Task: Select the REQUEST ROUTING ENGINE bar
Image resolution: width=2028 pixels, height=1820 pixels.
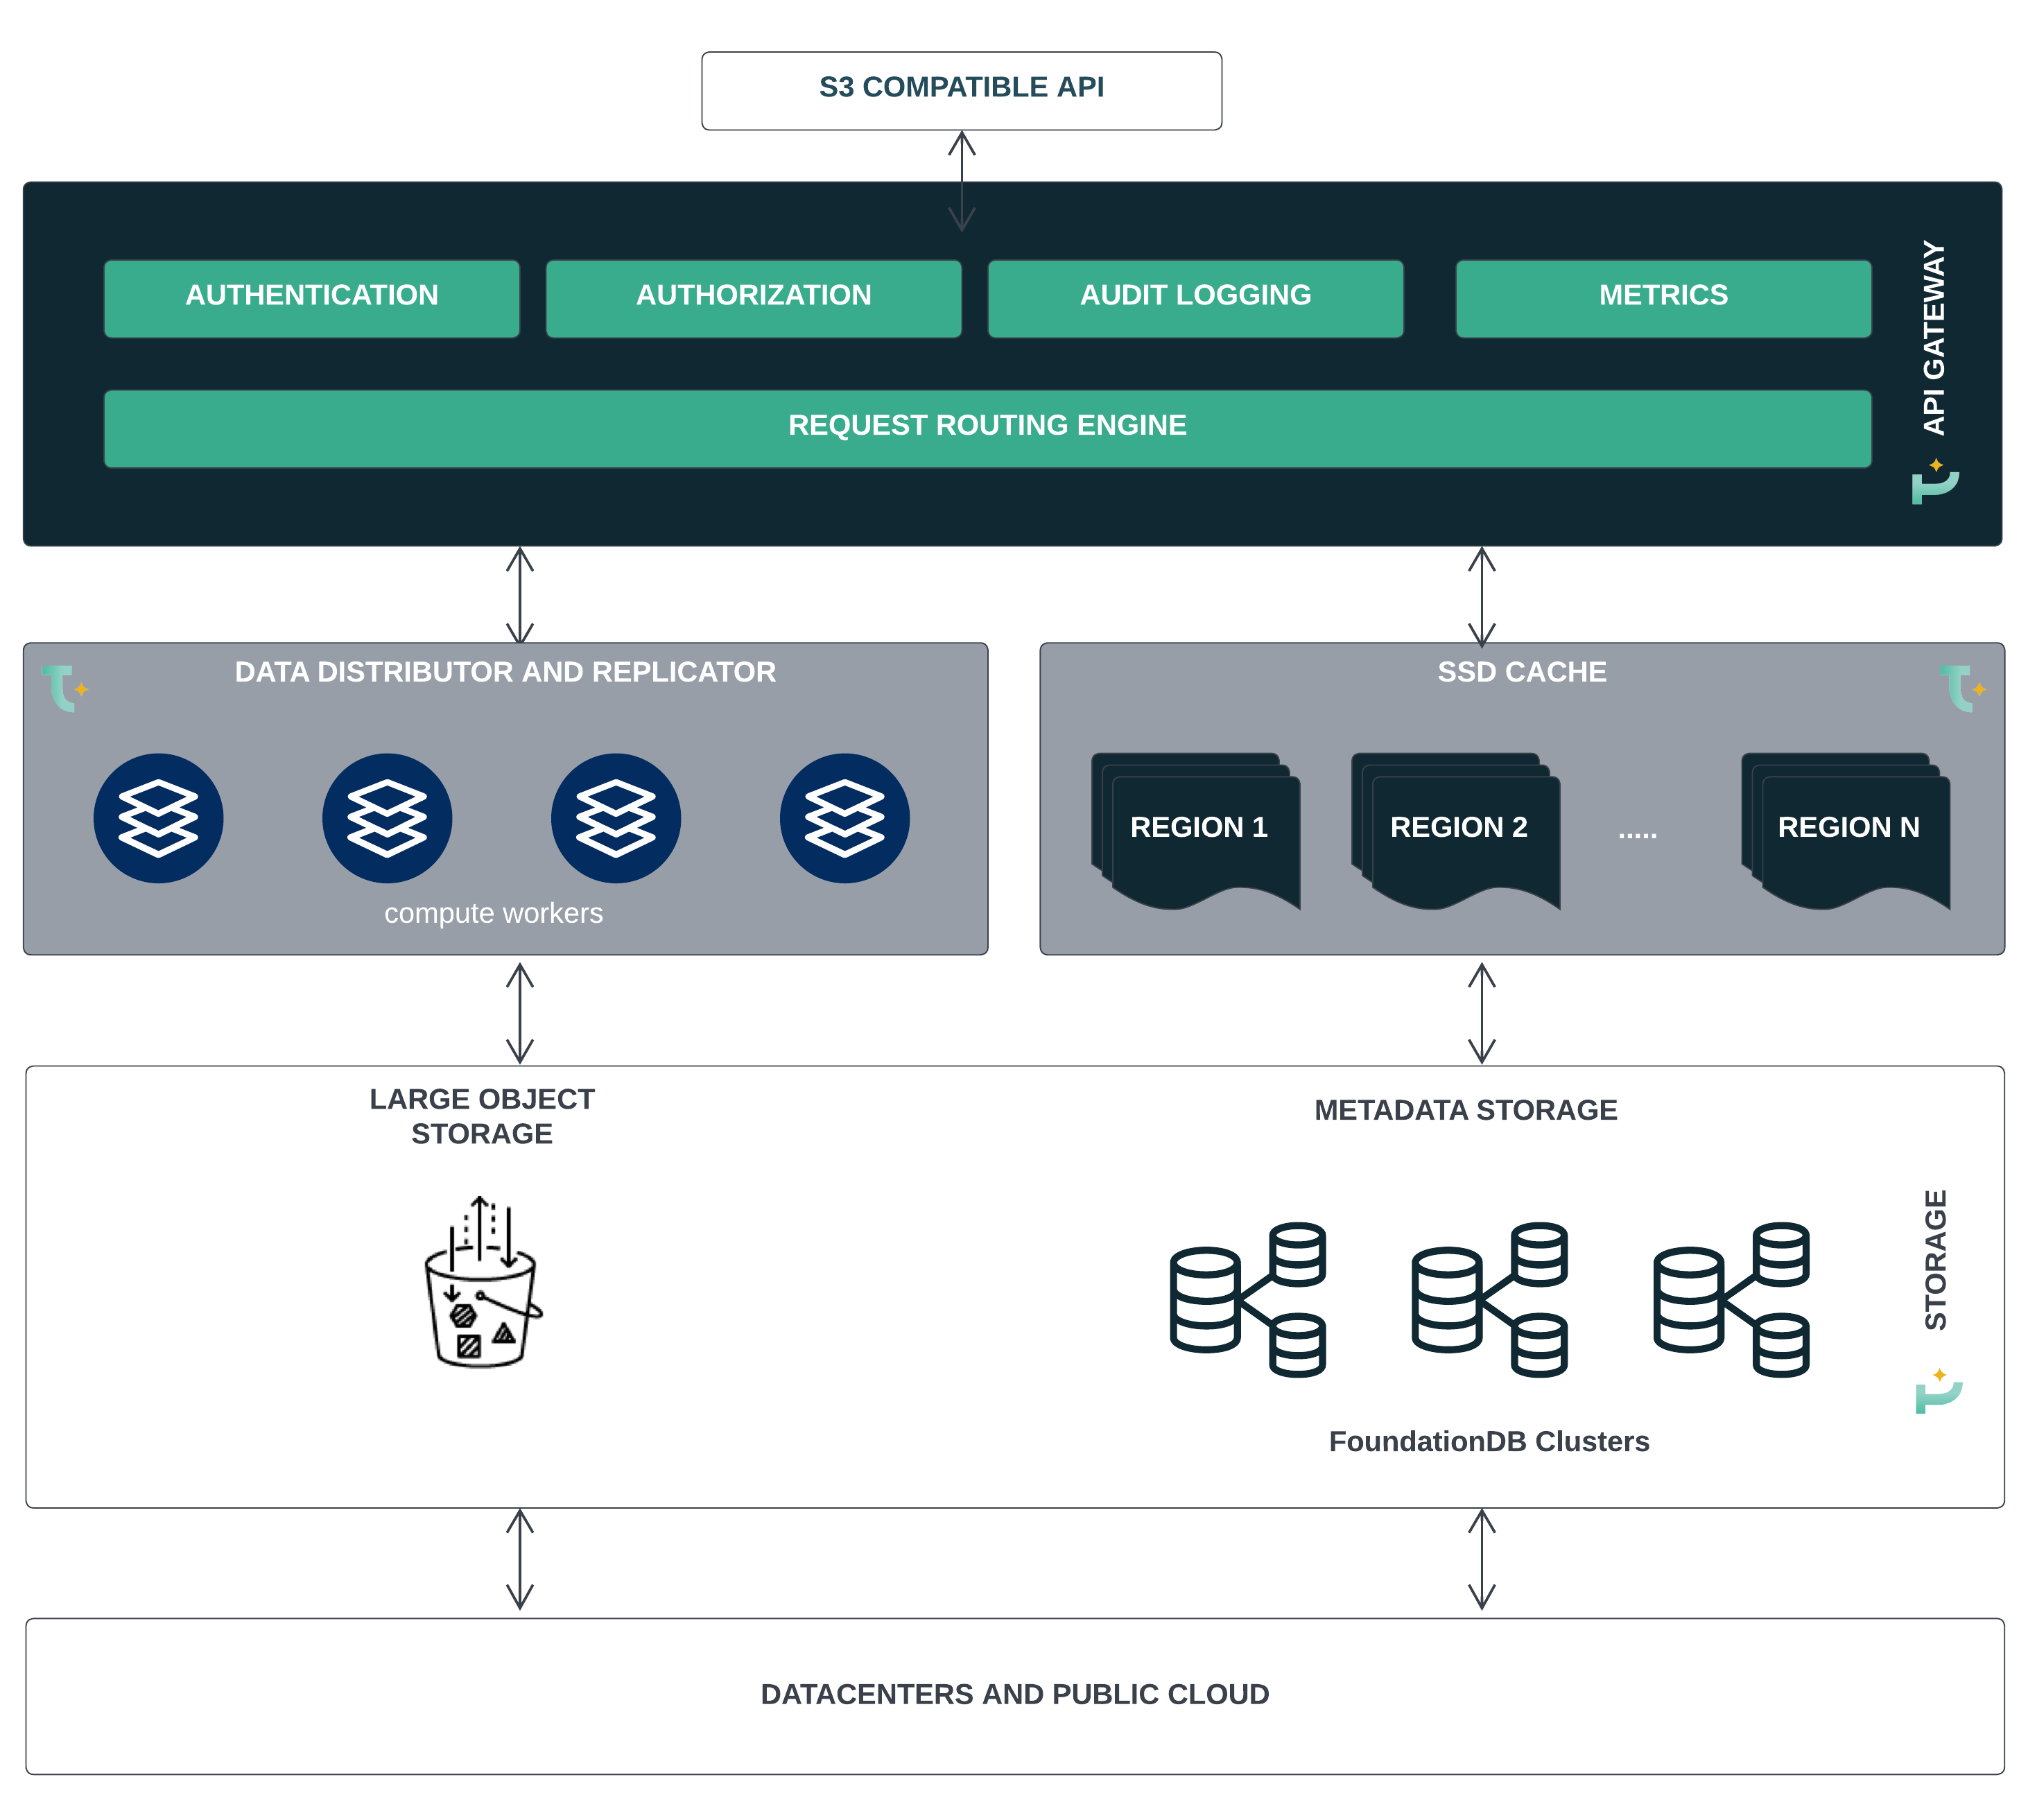Action: [987, 428]
